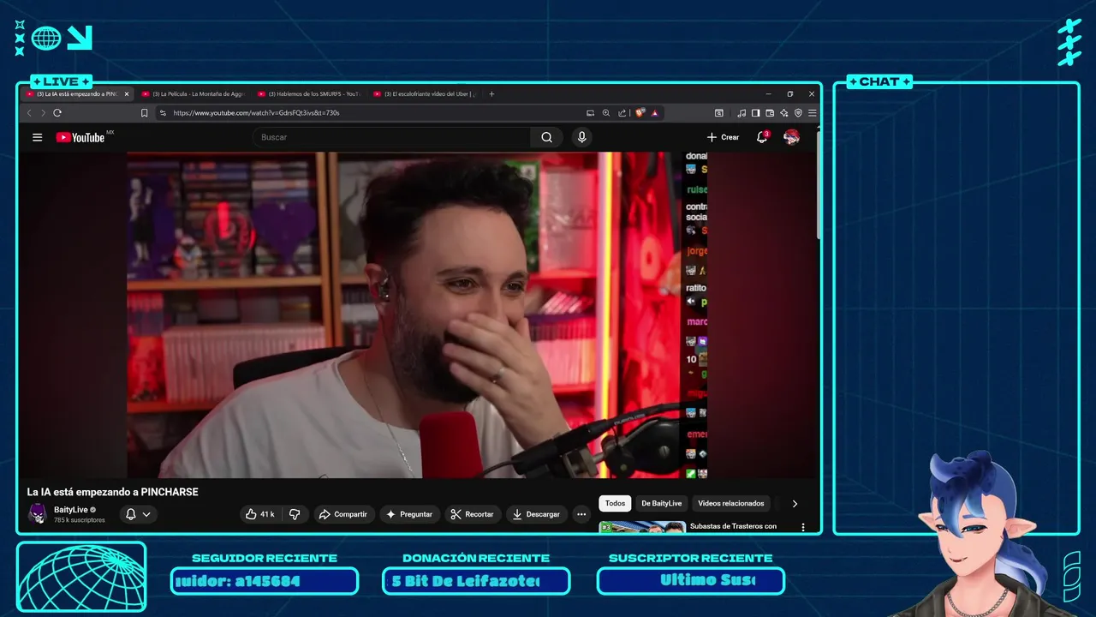Image resolution: width=1096 pixels, height=617 pixels.
Task: Open the Brave VPN shield icon
Action: pos(798,112)
